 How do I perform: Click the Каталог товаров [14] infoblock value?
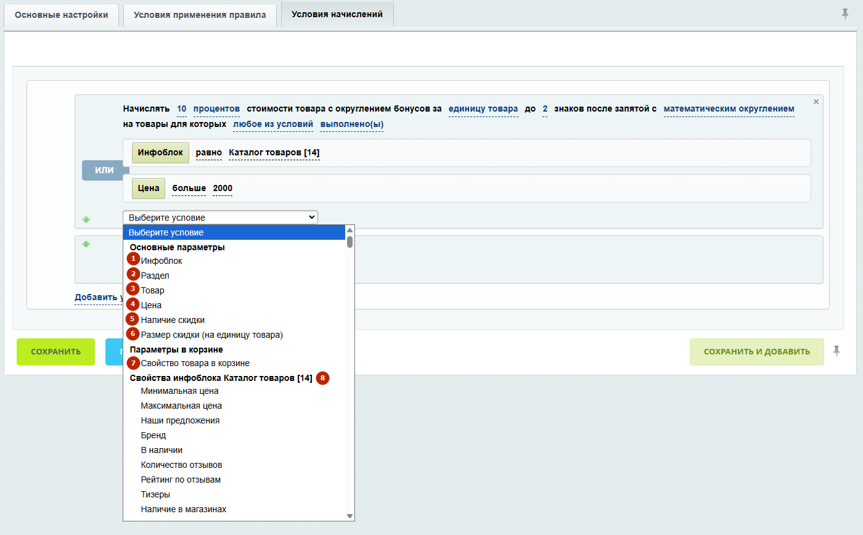(x=274, y=153)
